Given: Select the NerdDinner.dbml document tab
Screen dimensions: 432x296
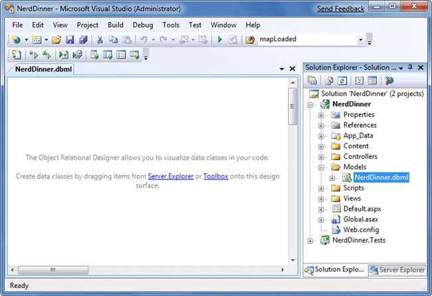Looking at the screenshot, I should coord(43,69).
